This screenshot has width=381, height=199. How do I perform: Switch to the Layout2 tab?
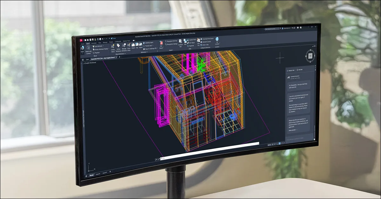(x=104, y=173)
